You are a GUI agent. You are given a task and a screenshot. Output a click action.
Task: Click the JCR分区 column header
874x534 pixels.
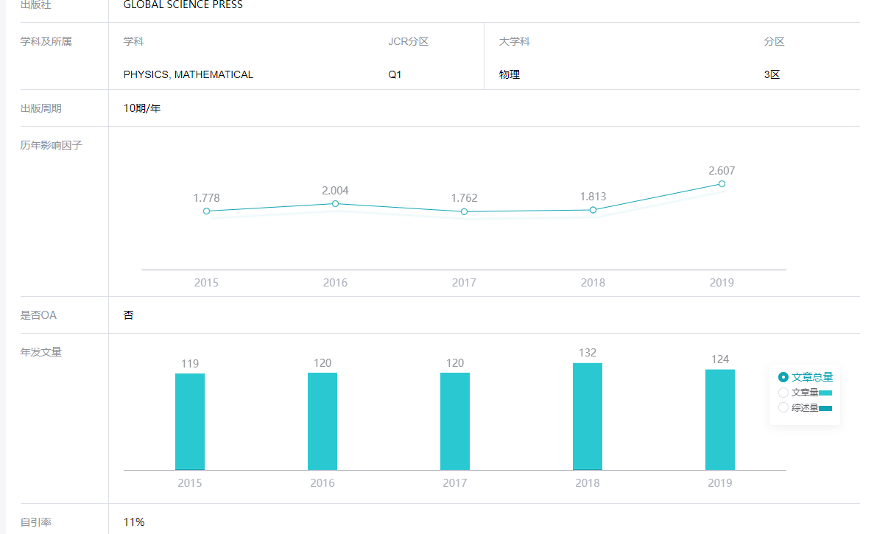coord(409,41)
